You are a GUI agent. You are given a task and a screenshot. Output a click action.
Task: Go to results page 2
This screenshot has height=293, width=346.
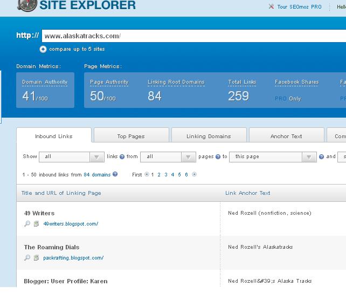[159, 175]
